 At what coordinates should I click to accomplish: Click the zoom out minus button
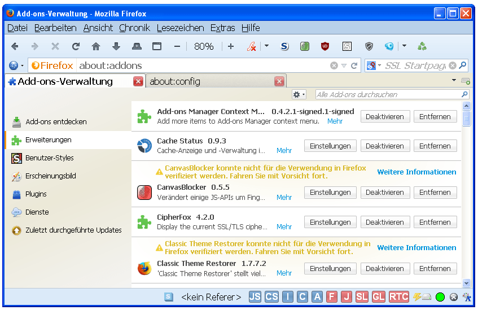click(x=177, y=46)
